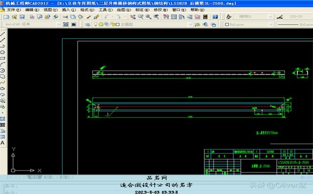Viewport: 313px width, 194px height.
Task: Toggle the layer lock icon
Action: coord(113,24)
